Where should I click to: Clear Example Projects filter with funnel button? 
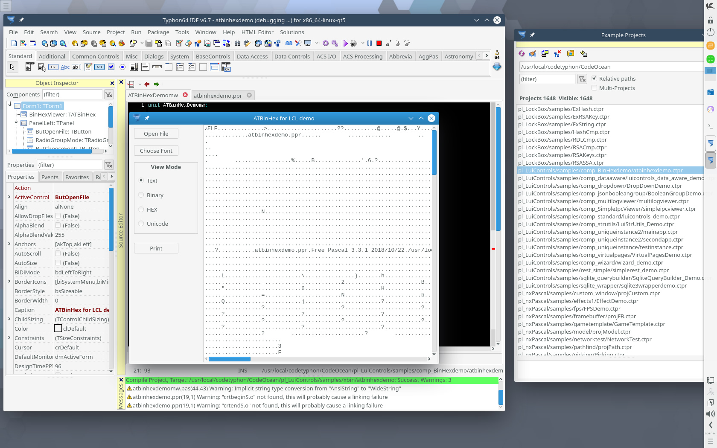coord(582,79)
